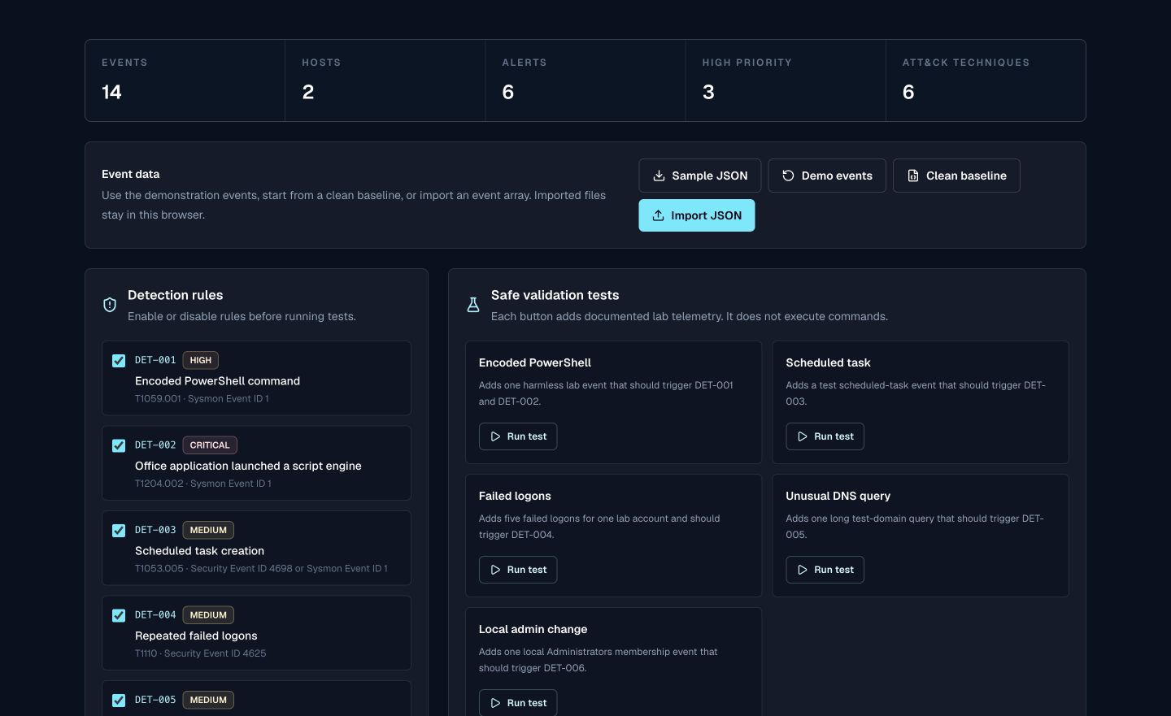Select the High Priority stat card
Screen dimensions: 1171x716
pos(786,80)
